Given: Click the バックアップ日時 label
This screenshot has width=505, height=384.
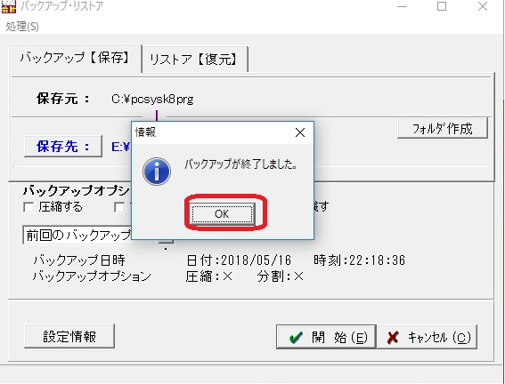Looking at the screenshot, I should (x=79, y=260).
